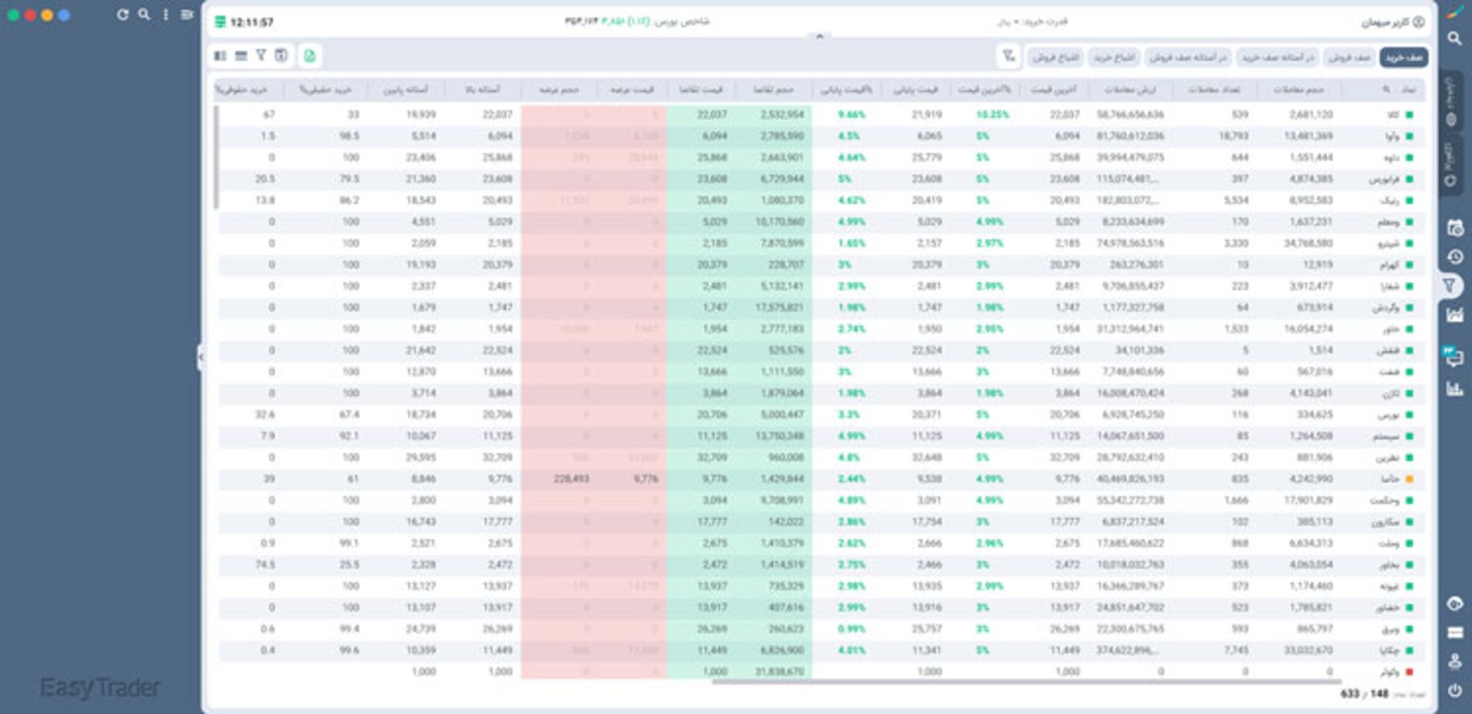Select the صف خرید filter tab

(1403, 57)
